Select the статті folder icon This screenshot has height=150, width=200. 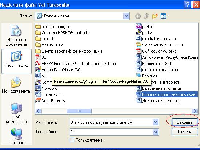38,39
